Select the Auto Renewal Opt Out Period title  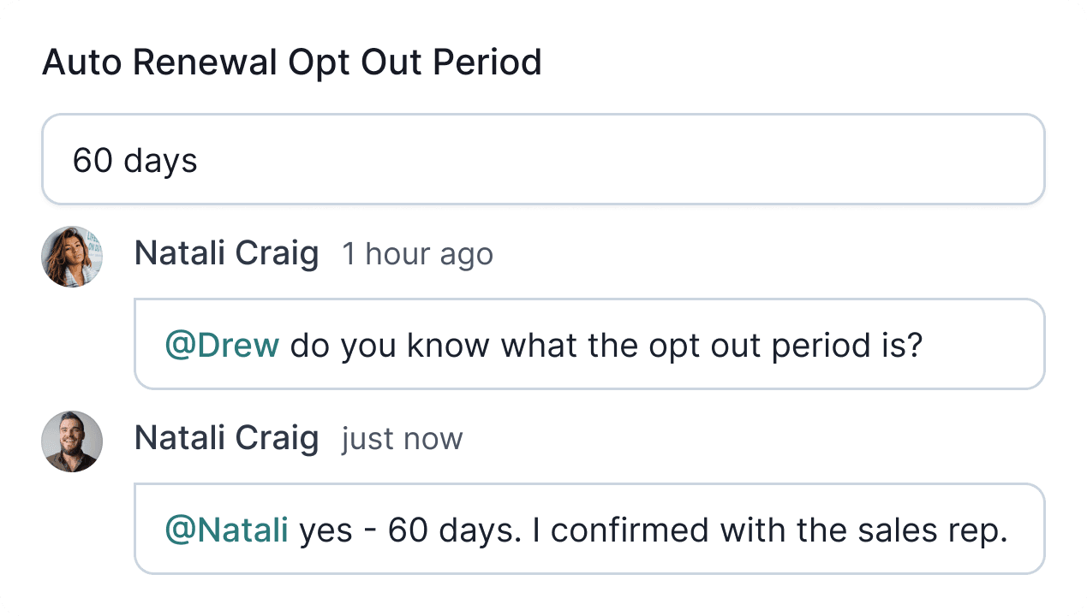(292, 62)
